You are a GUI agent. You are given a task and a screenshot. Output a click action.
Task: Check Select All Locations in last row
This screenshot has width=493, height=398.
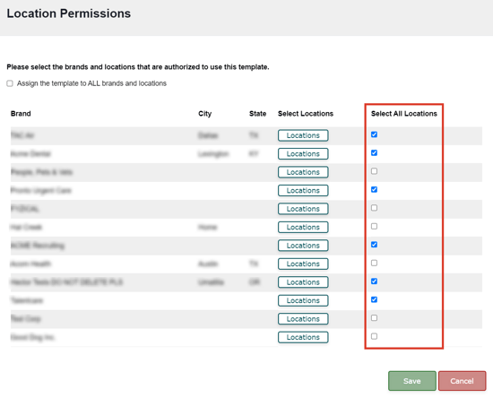[374, 336]
